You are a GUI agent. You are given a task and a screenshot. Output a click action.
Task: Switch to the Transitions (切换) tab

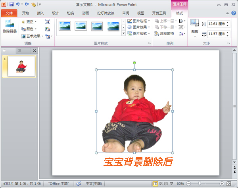pyautogui.click(x=71, y=13)
